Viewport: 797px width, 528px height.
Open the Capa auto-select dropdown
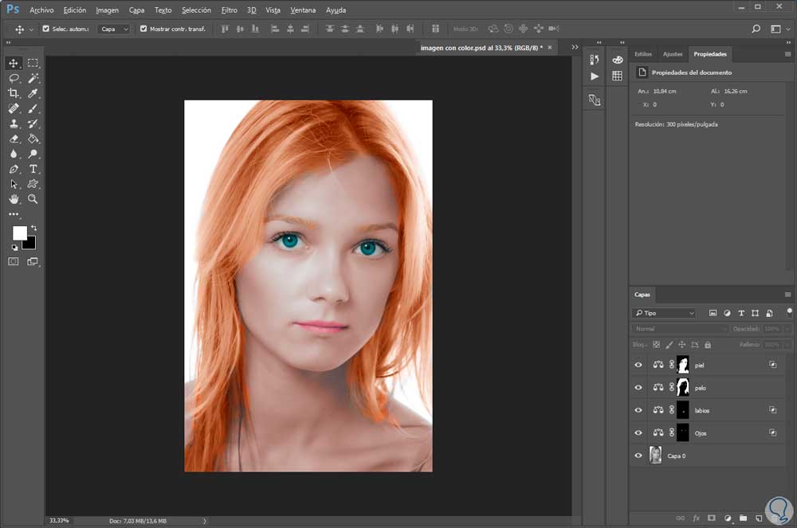[113, 29]
